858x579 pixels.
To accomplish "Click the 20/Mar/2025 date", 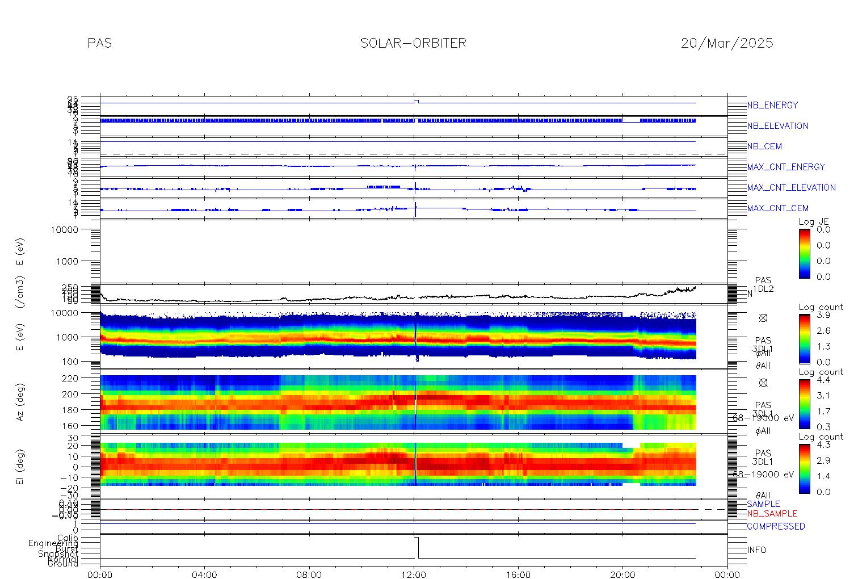I will click(727, 43).
